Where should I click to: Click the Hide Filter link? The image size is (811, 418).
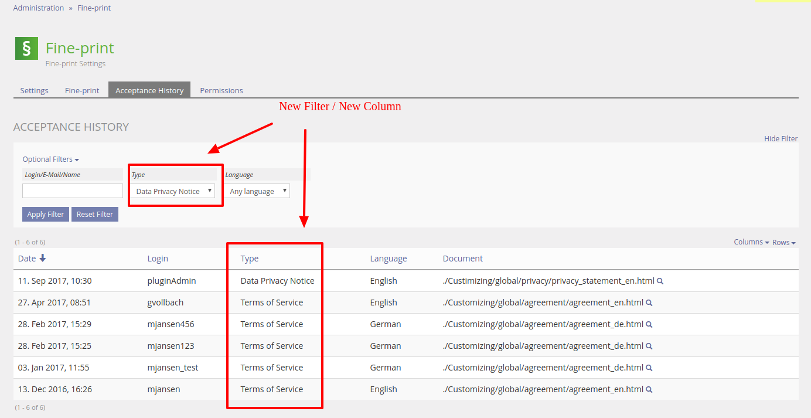pyautogui.click(x=781, y=139)
